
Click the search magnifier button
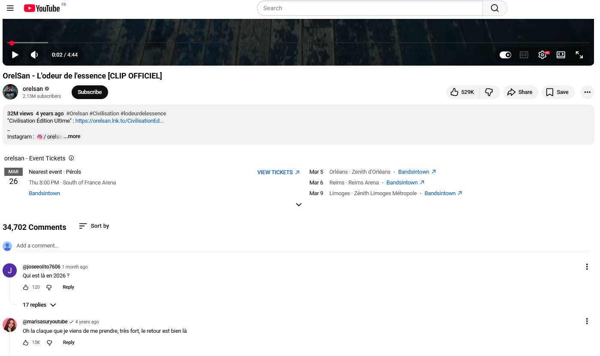click(495, 8)
